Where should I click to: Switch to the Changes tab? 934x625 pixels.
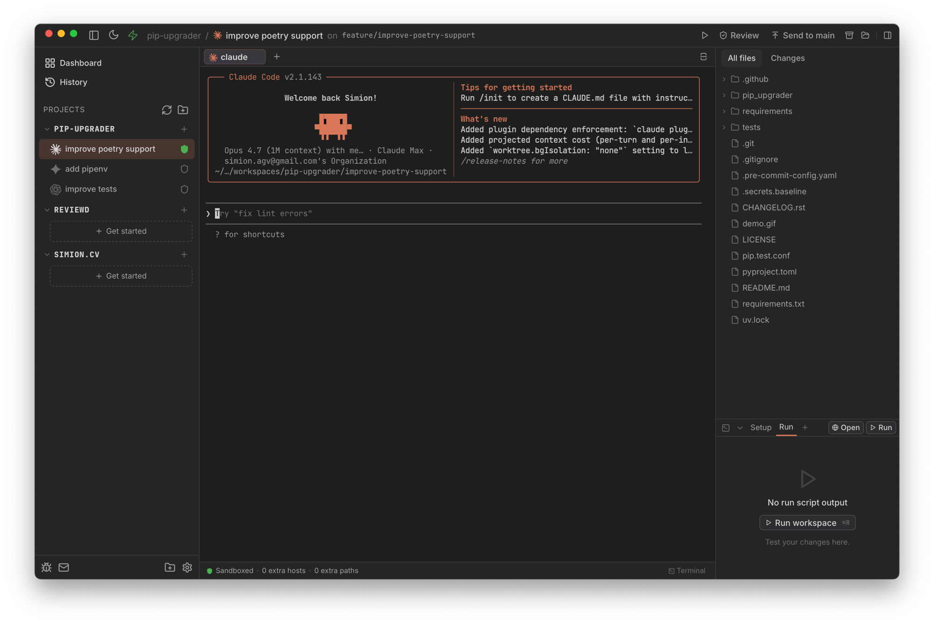click(787, 58)
